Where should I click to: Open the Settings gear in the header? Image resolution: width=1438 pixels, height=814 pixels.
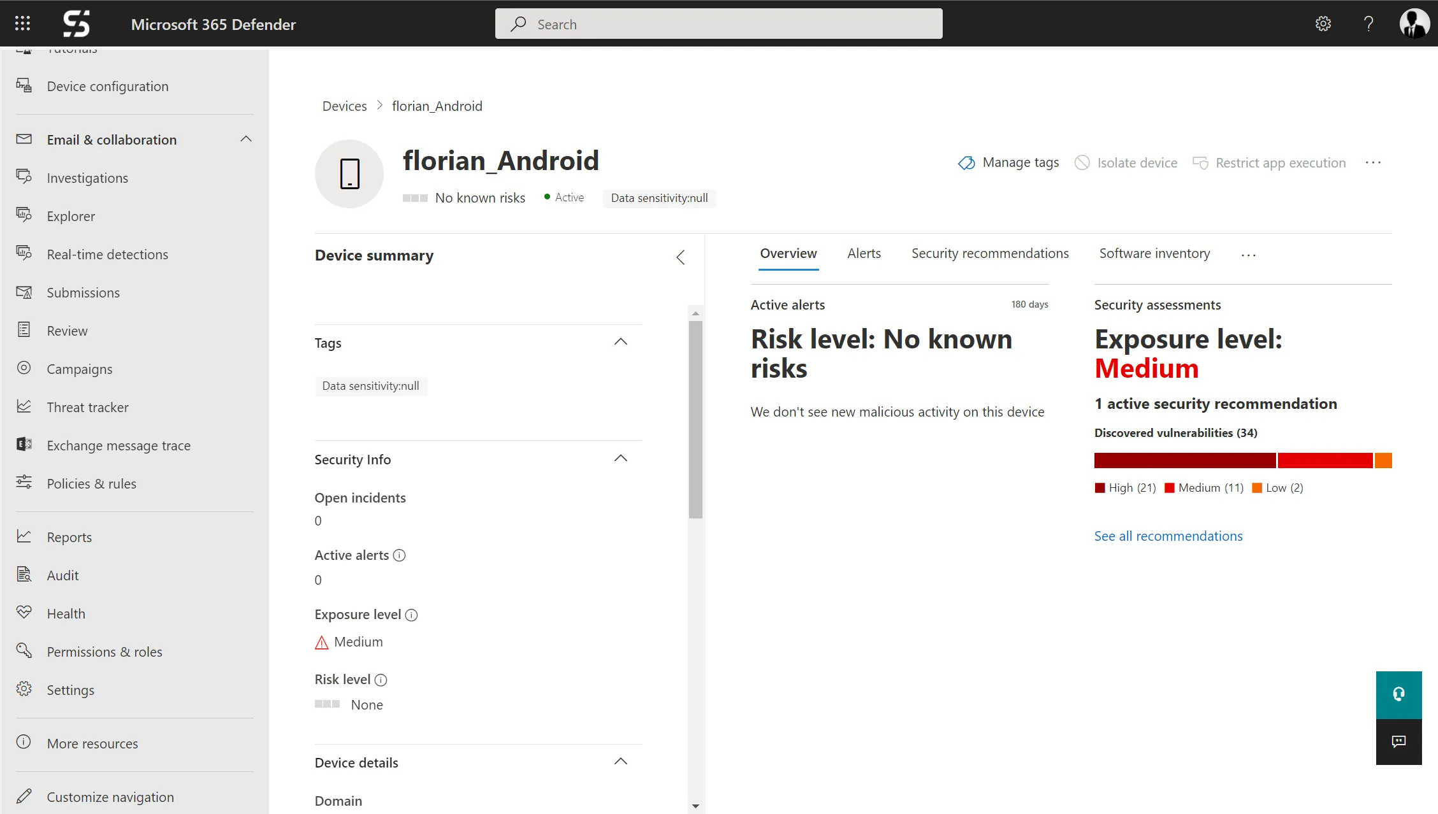point(1323,24)
